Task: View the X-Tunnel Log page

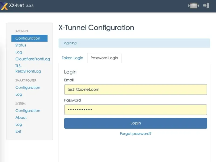Action: 19,52
